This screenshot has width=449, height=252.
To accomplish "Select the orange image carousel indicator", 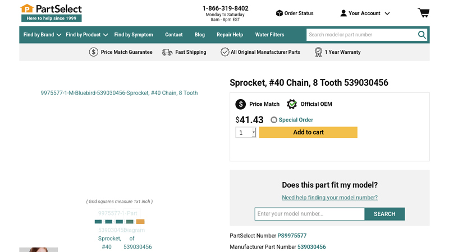I will pos(140,222).
